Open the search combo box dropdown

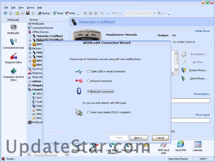click(x=154, y=13)
